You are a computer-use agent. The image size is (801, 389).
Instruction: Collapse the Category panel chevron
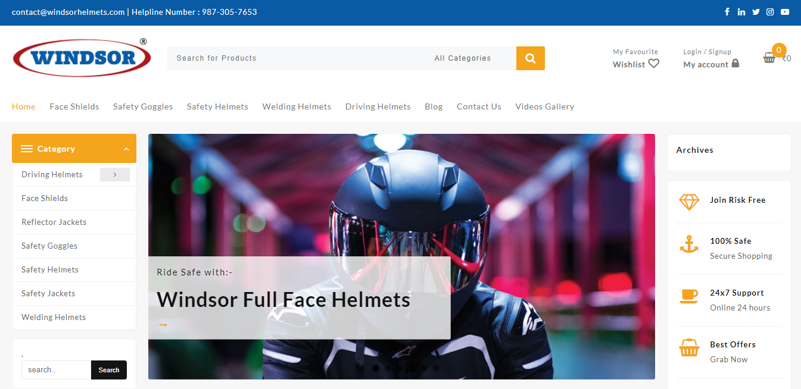coord(126,149)
